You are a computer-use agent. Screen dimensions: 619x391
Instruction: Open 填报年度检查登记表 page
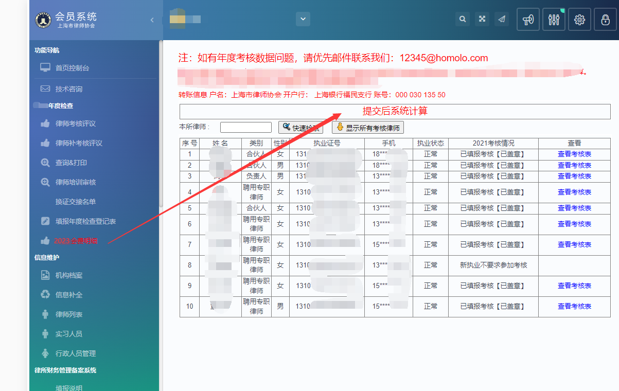coord(85,221)
